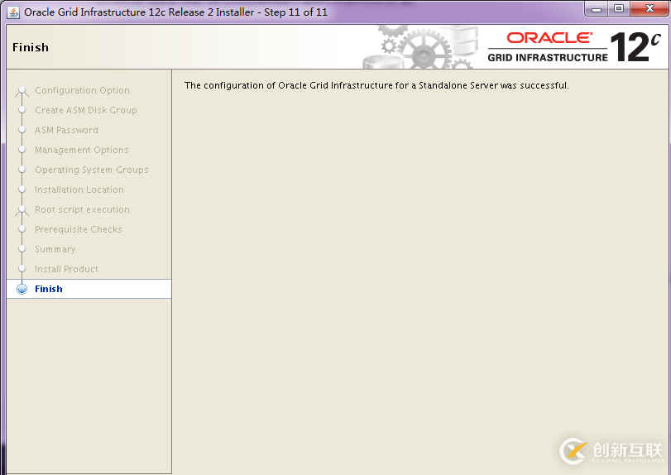Screen dimensions: 671x475
Task: Select the highlighted Finish step
Action: pyautogui.click(x=89, y=289)
